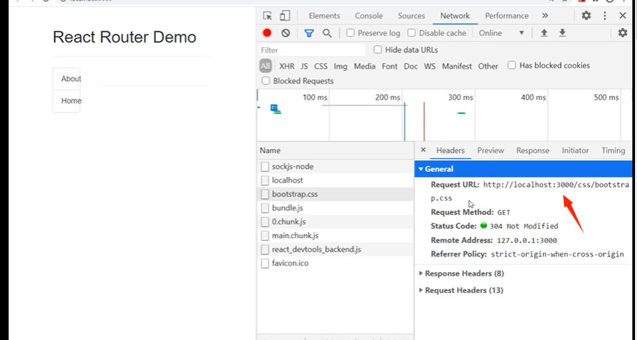Show more DevTools tabs
This screenshot has width=637, height=340.
pyautogui.click(x=545, y=16)
